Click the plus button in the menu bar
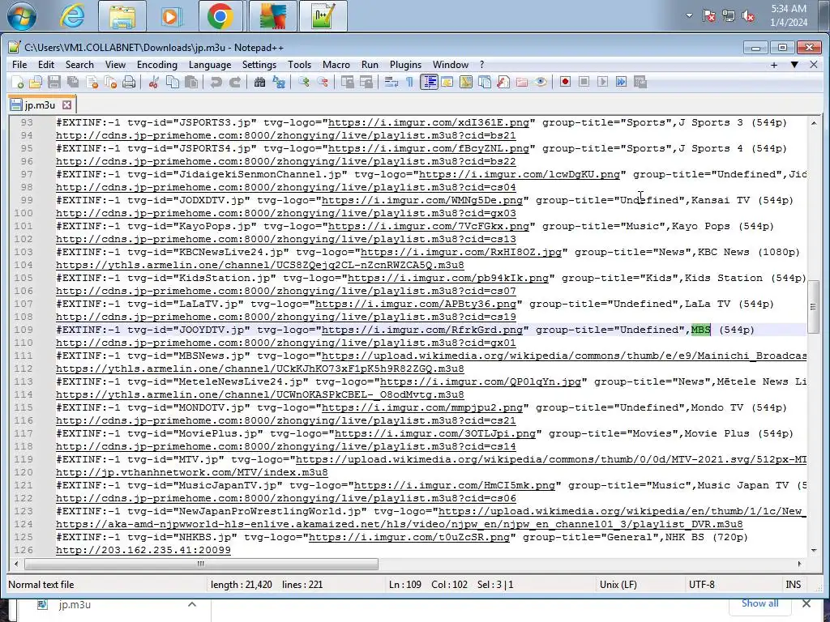This screenshot has width=830, height=622. point(774,65)
